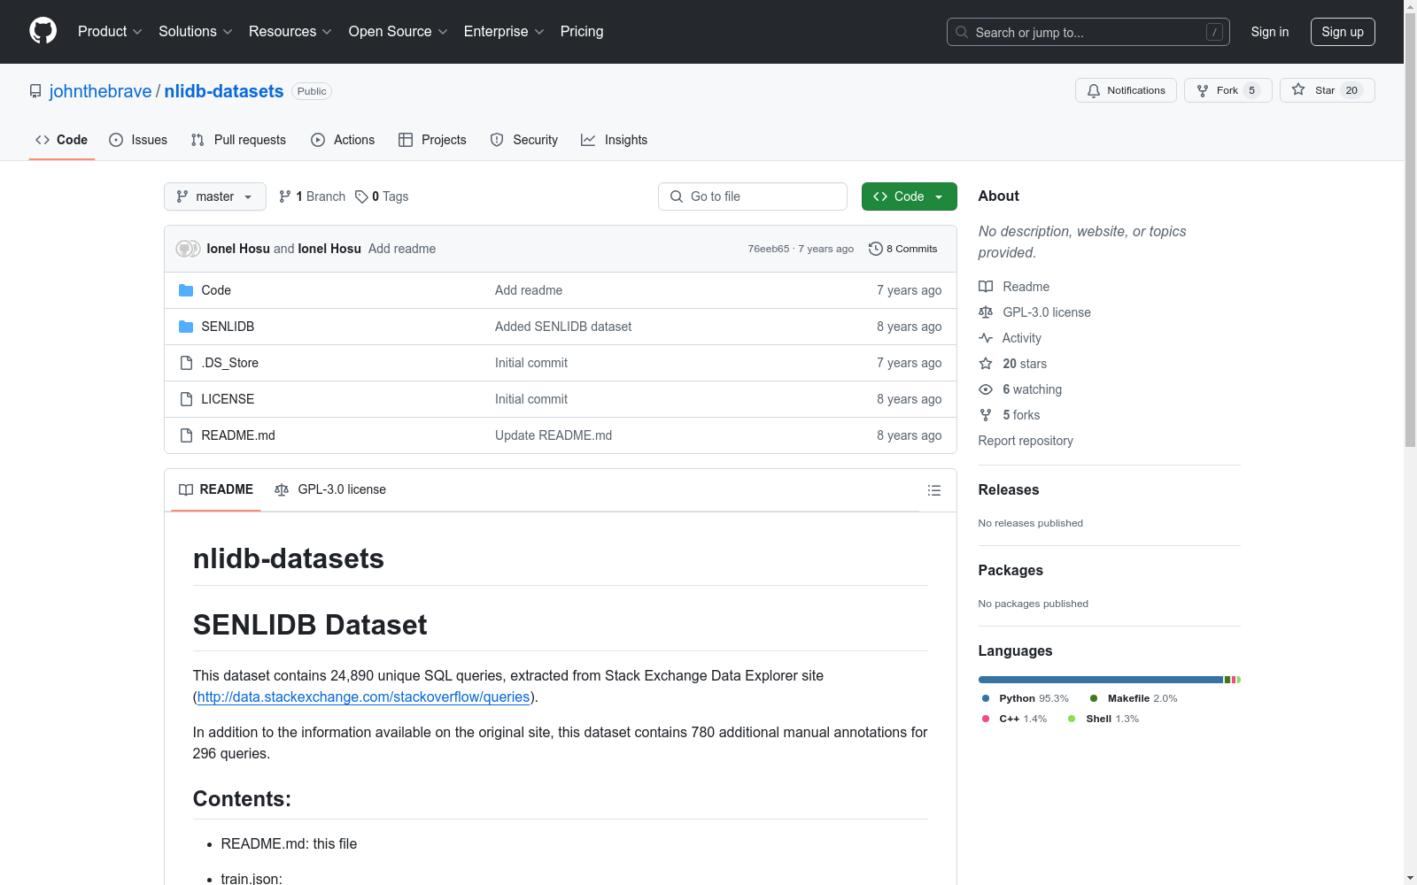Image resolution: width=1417 pixels, height=885 pixels.
Task: Click the search magnifier in the header
Action: pyautogui.click(x=962, y=32)
